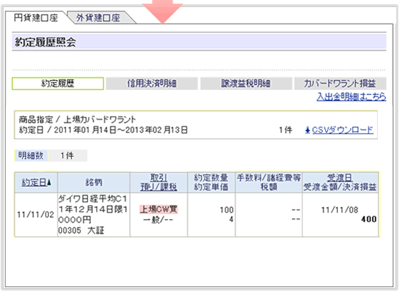Click the ダイワ日経平均C1 stock name cell
399x292 pixels.
(94, 215)
